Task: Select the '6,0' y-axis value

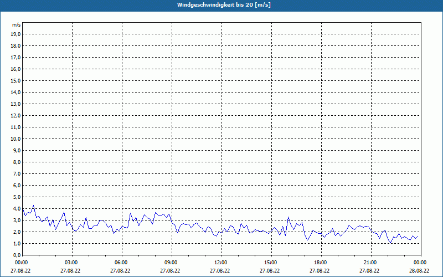Action: 17,185
